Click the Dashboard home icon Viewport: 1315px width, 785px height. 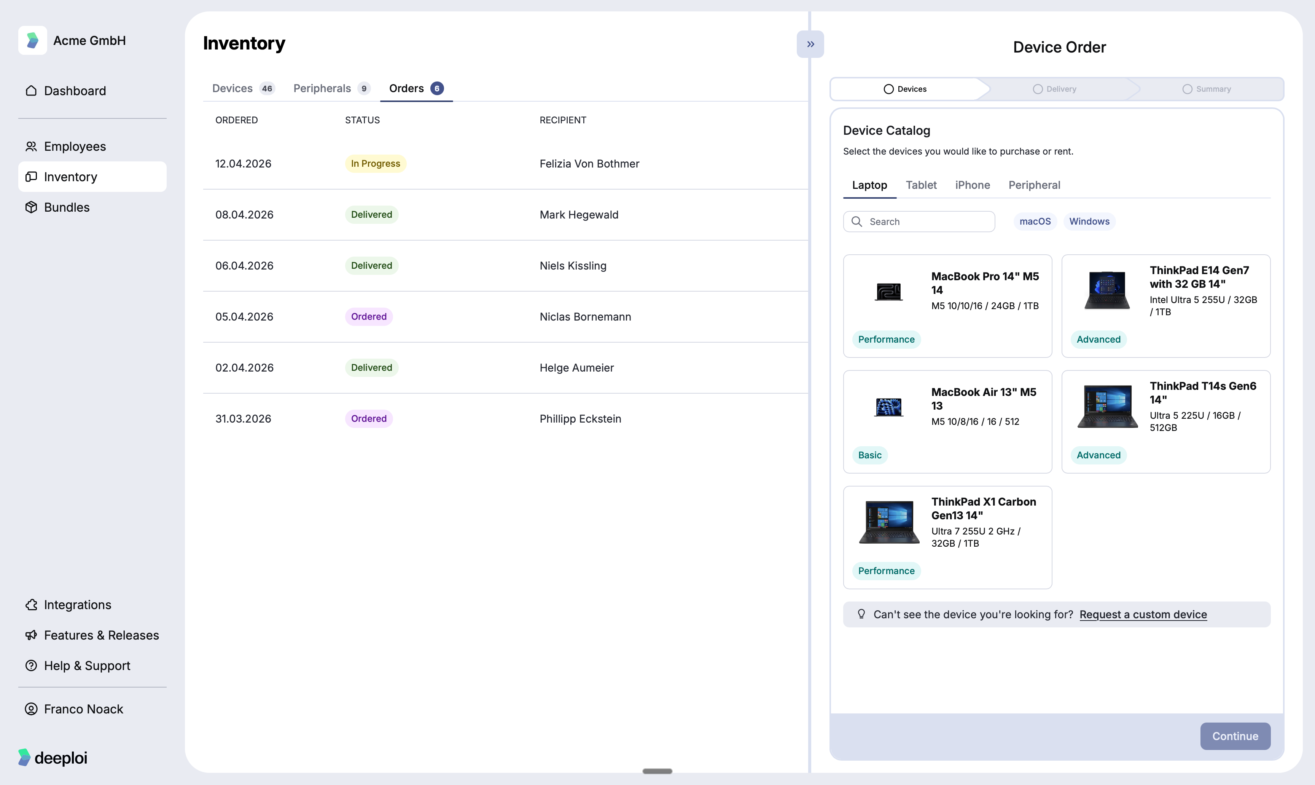tap(31, 91)
